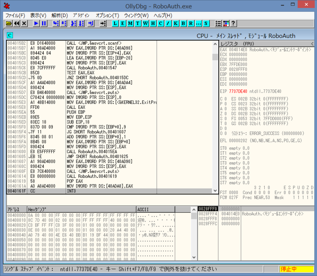Screen dimensions: 317x276
Task: Click the アドレス column header in the dump
Action: click(x=17, y=209)
